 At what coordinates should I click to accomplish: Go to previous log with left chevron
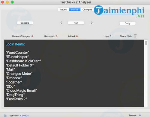click(61, 23)
